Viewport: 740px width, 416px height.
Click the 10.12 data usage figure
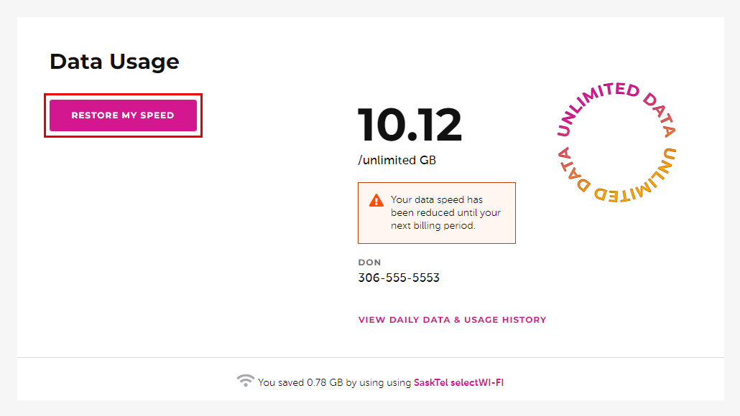coord(410,123)
